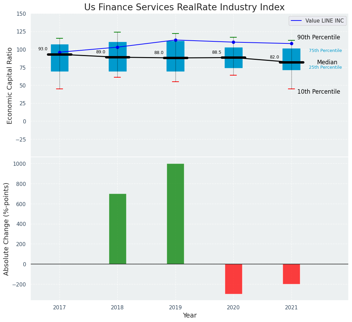Viewport: 352px width, 322px height.
Task: Click the green 90th percentile cap for 2018
Action: [x=117, y=32]
